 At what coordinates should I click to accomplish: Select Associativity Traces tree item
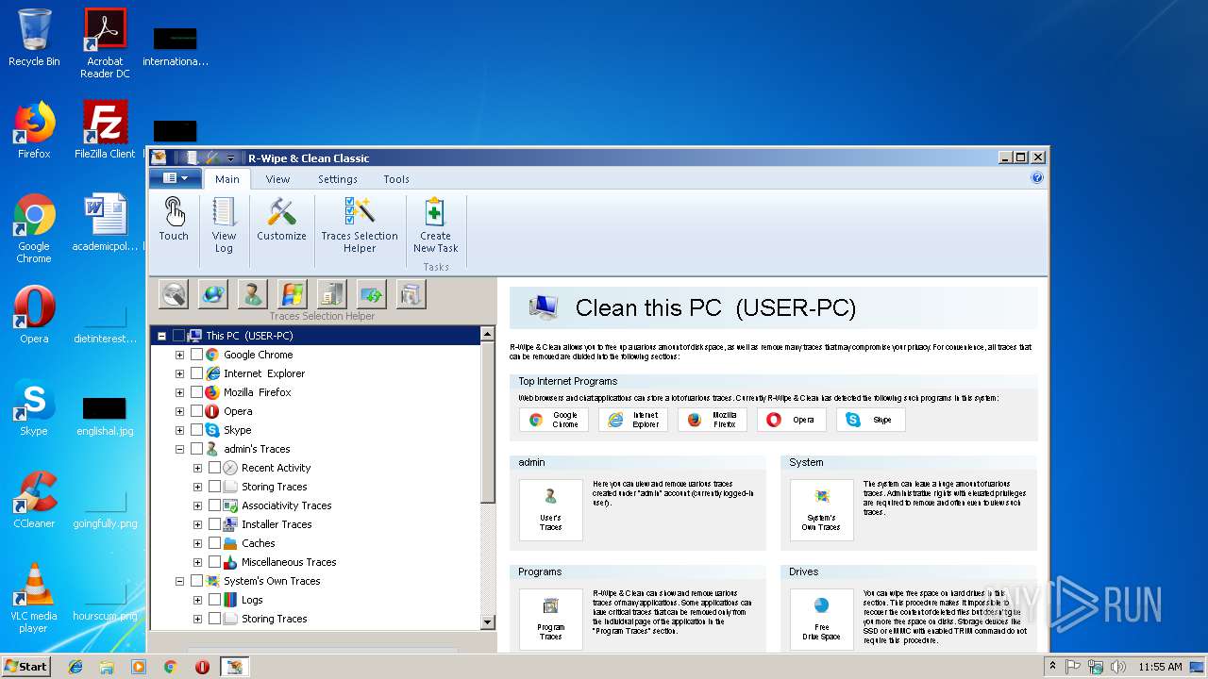click(x=287, y=505)
